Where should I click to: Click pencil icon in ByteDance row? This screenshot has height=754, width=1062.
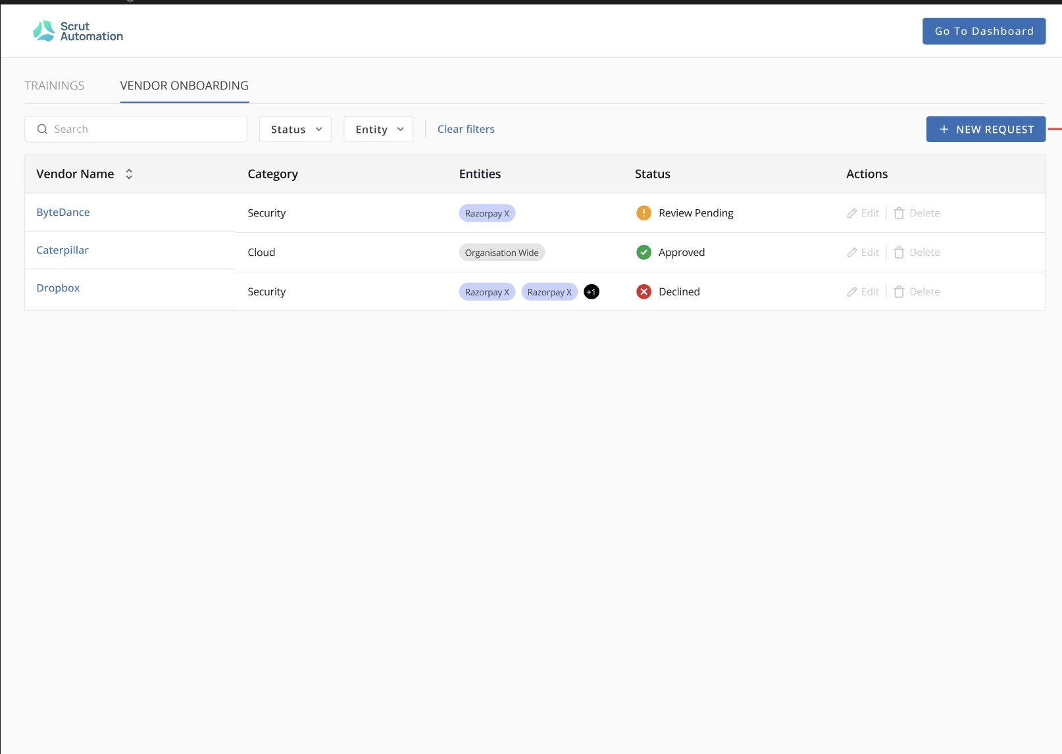[x=852, y=213]
